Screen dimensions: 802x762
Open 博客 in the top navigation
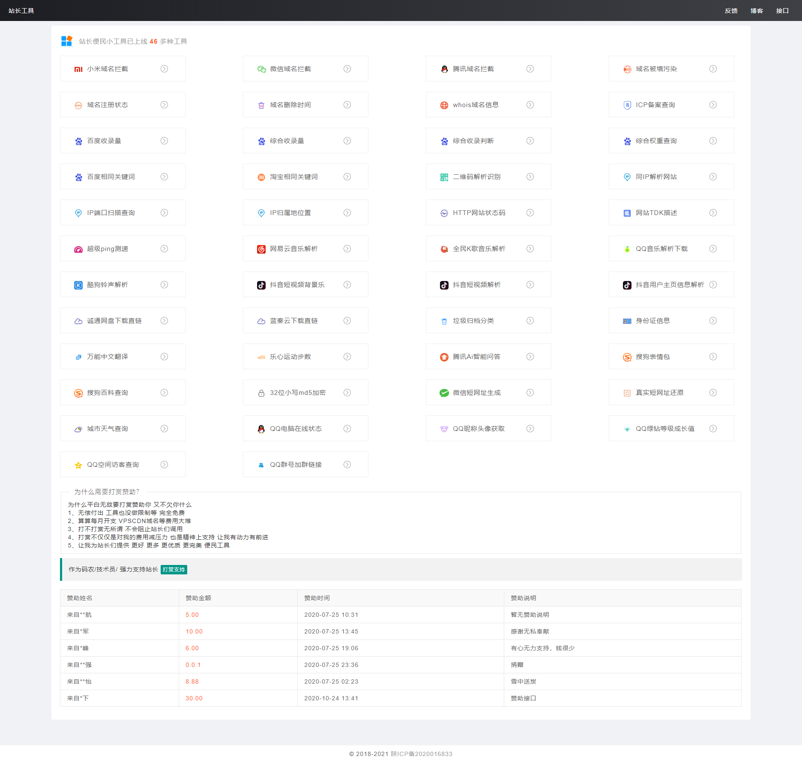[757, 11]
